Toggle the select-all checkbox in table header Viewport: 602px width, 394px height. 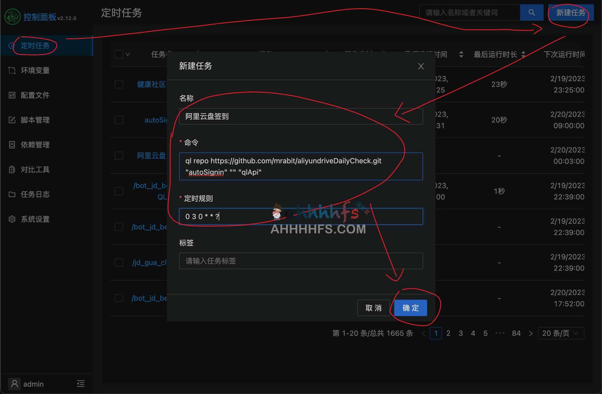pyautogui.click(x=119, y=54)
